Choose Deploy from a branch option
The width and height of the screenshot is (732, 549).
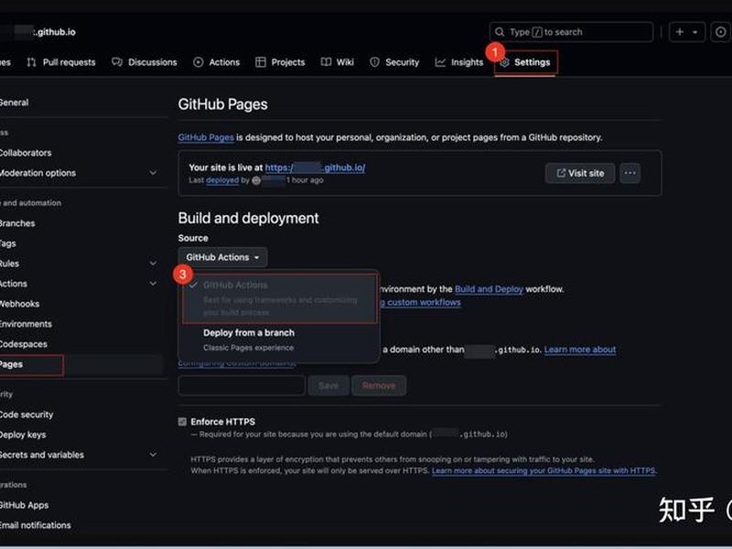280,339
